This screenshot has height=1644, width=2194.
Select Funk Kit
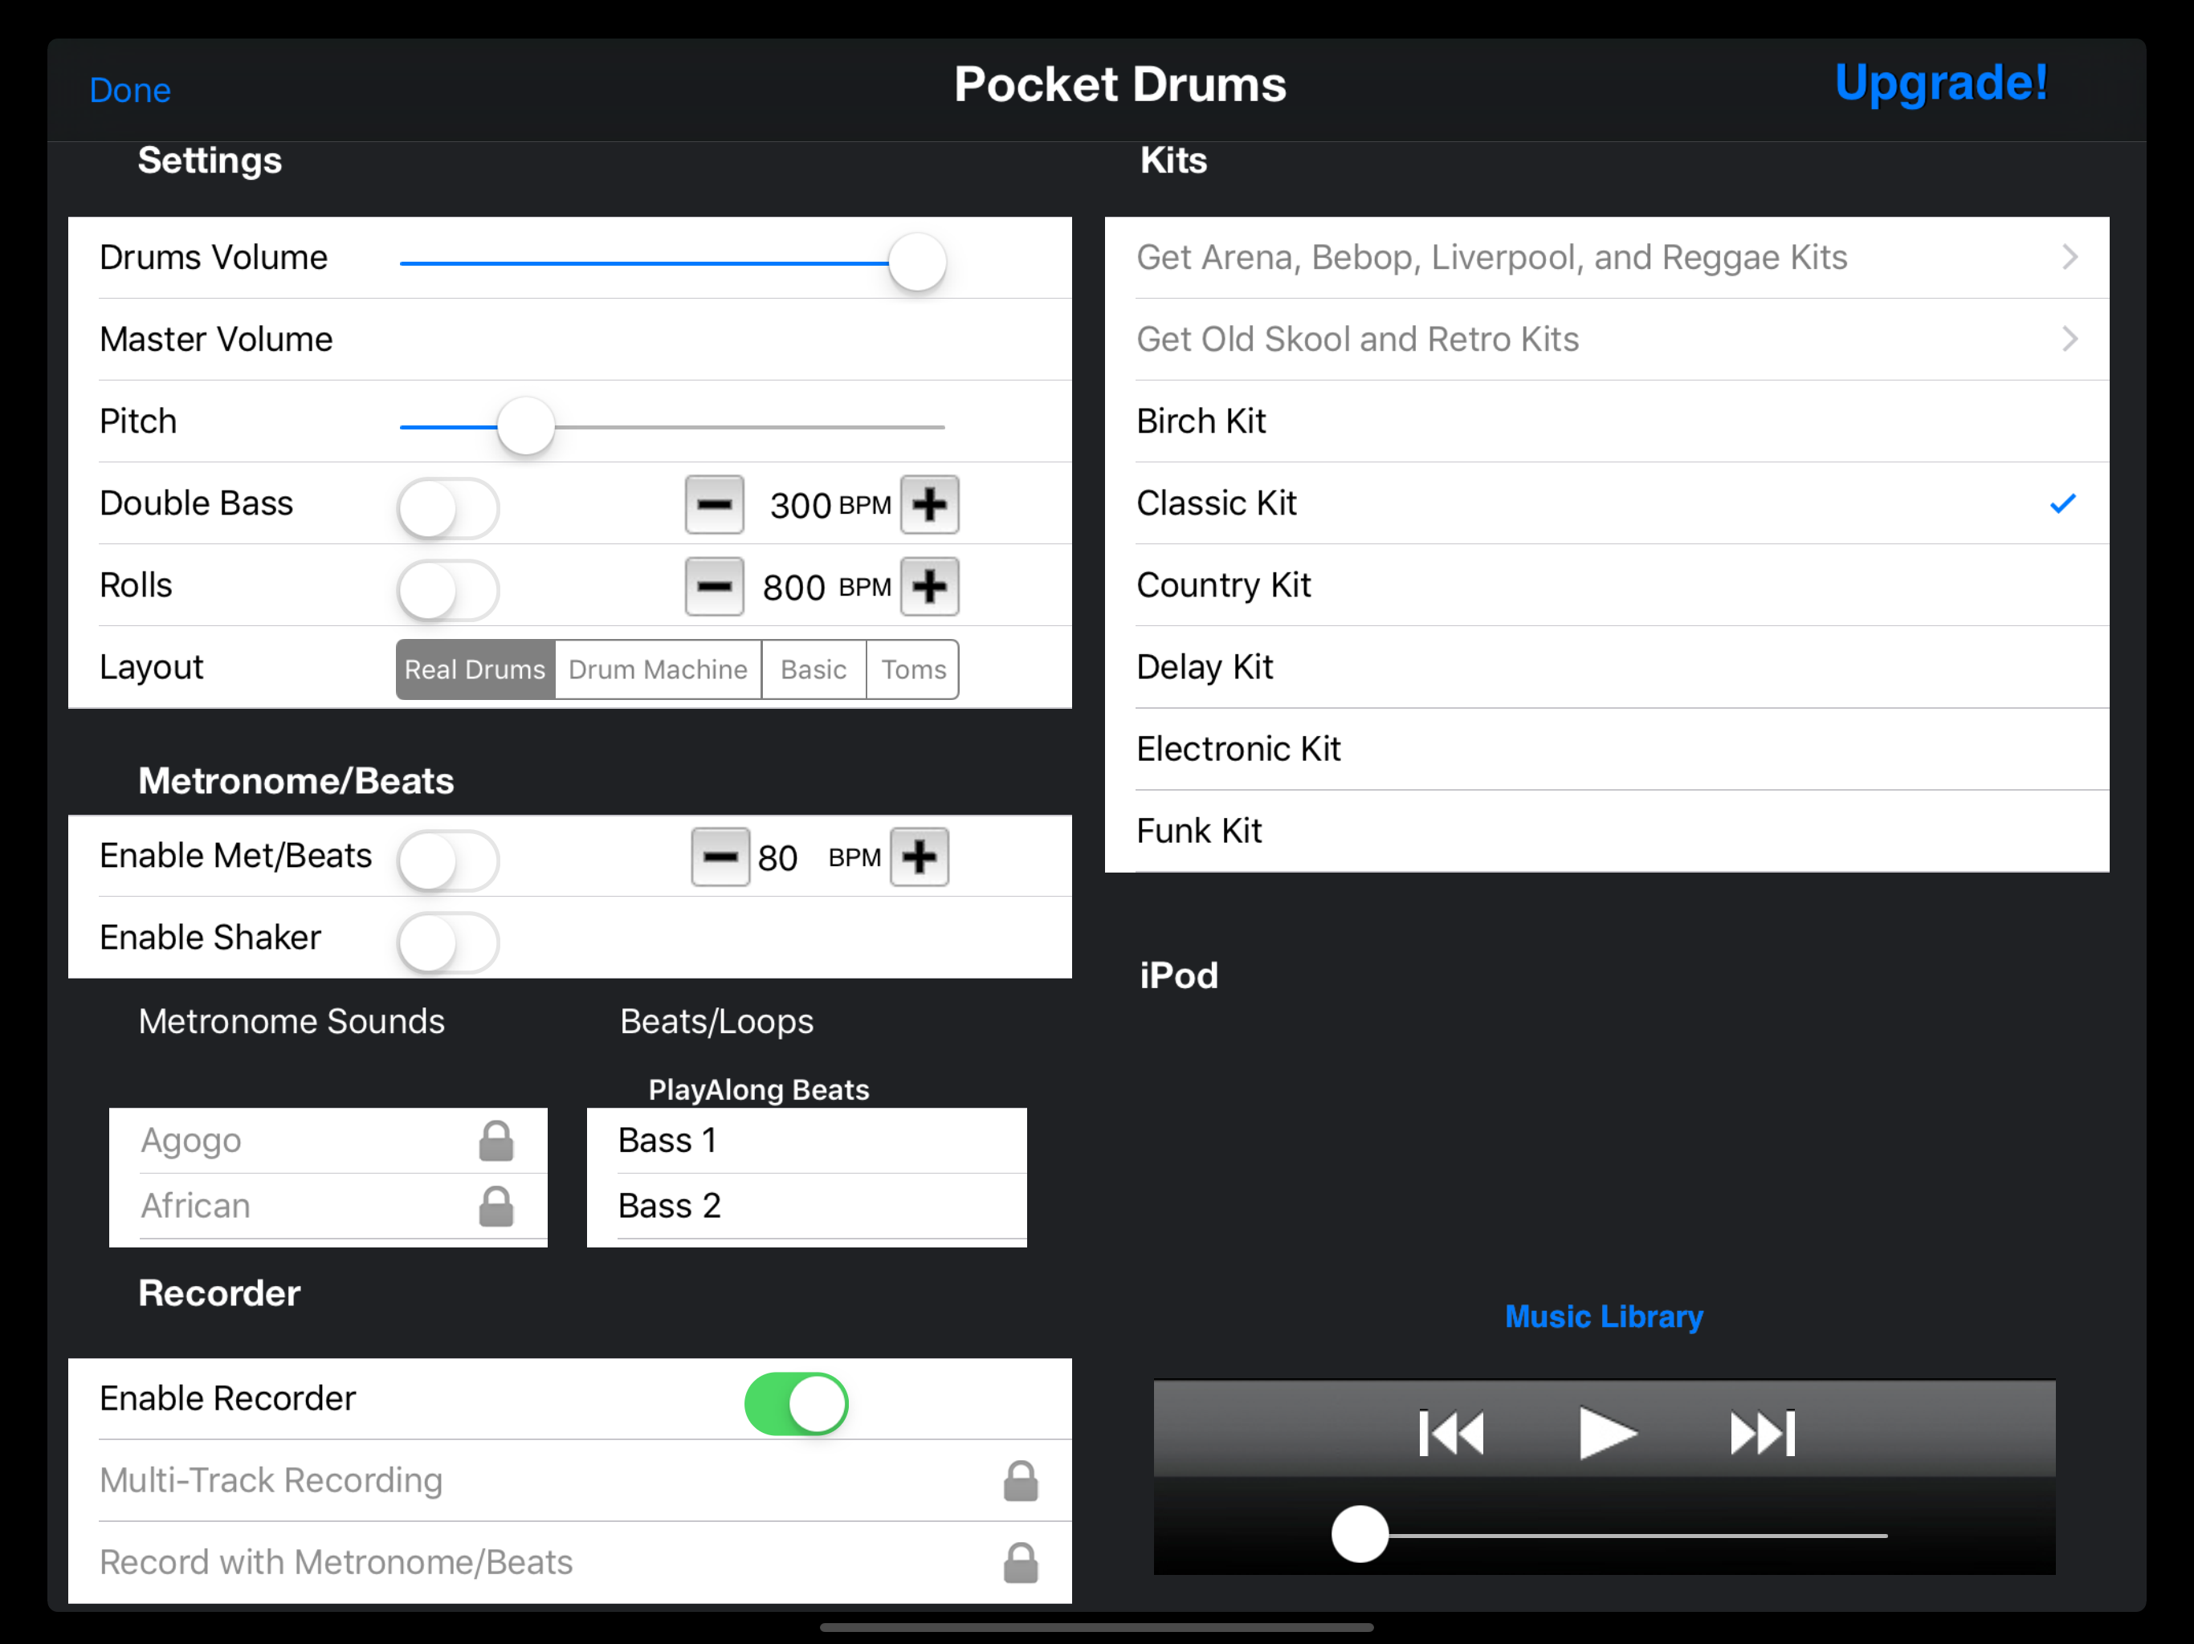[x=1607, y=831]
